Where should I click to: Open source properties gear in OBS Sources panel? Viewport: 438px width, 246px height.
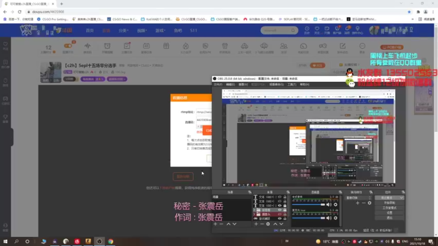268,224
